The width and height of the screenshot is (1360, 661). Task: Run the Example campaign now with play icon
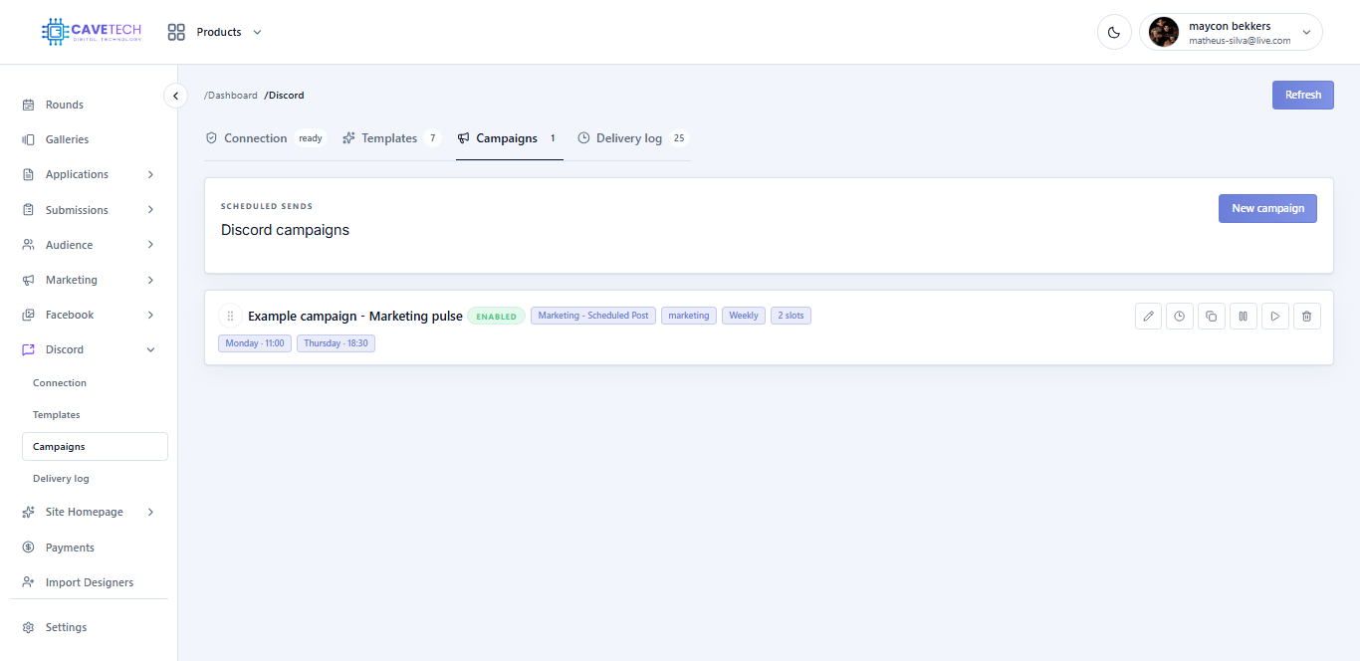pyautogui.click(x=1275, y=317)
